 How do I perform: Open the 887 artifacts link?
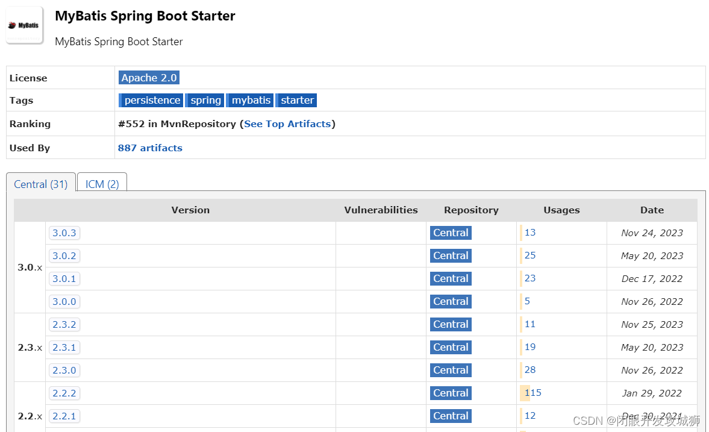click(x=150, y=148)
